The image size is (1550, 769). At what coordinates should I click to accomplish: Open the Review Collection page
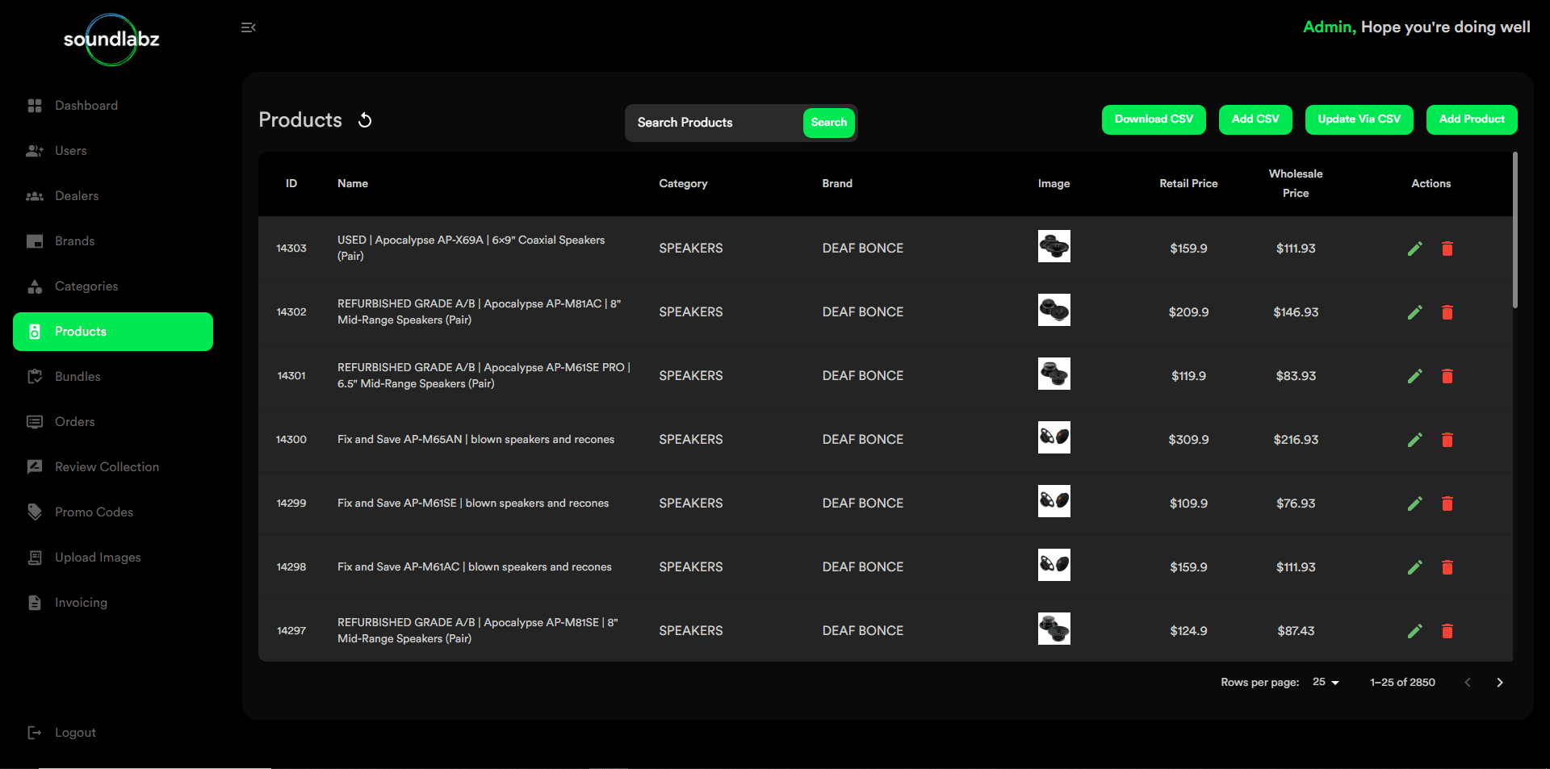coord(113,467)
